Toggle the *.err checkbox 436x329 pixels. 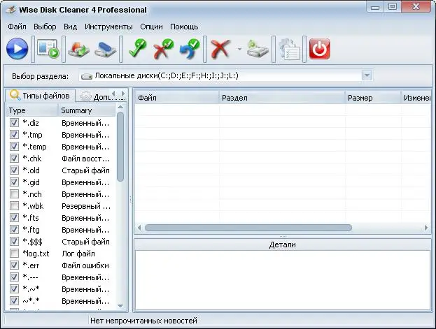14,265
